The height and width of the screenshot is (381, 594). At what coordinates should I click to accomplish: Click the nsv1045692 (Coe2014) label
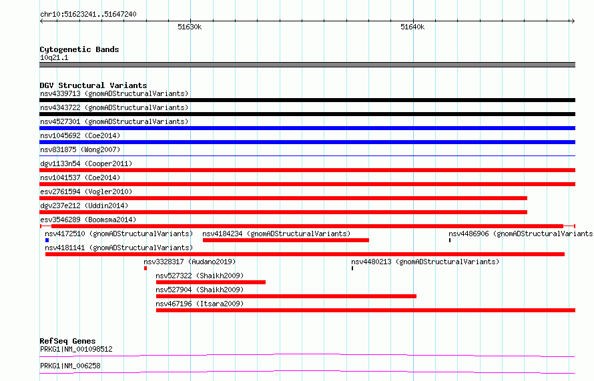click(x=80, y=135)
